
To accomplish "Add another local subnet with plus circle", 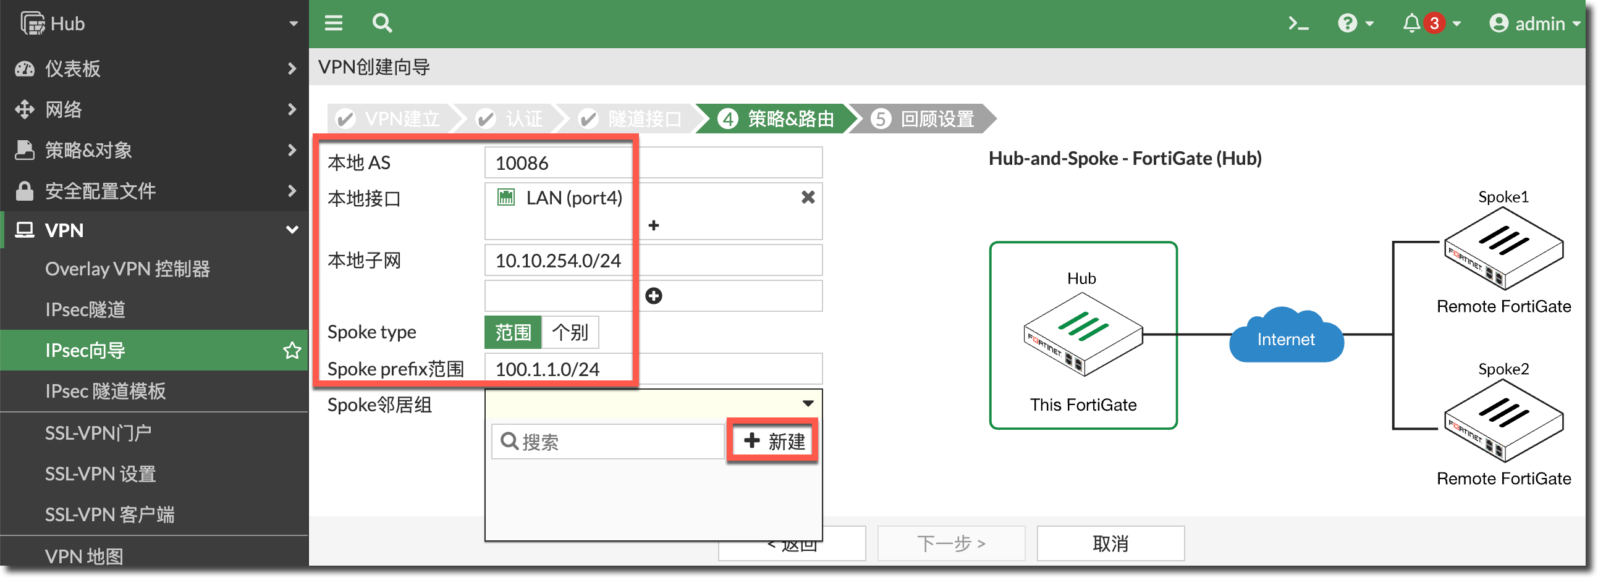I will (653, 296).
